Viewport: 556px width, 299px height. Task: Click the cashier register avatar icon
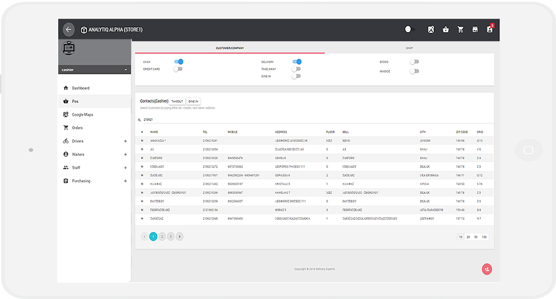pos(69,48)
